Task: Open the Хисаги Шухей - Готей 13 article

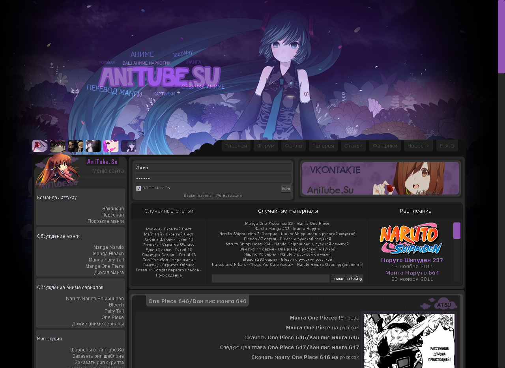Action: point(169,239)
